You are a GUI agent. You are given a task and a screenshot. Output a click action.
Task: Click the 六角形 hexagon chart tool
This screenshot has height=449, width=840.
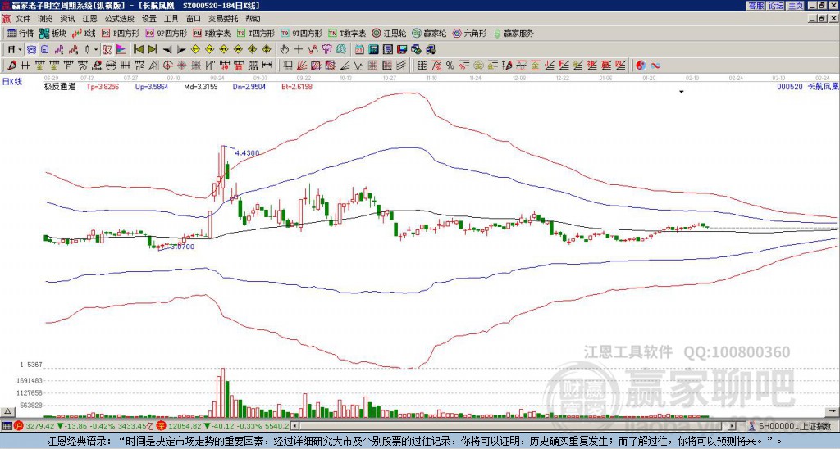469,34
